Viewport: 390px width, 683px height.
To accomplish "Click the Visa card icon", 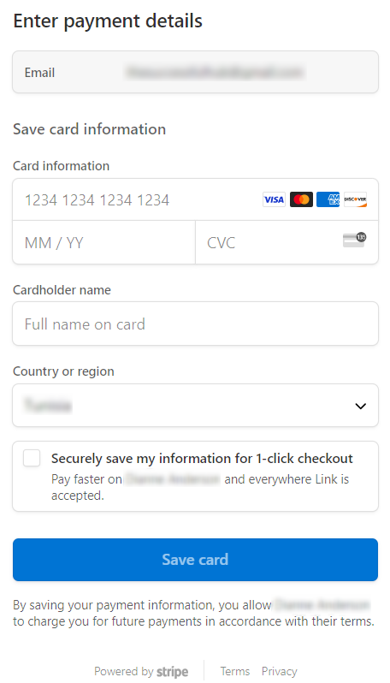I will click(274, 199).
